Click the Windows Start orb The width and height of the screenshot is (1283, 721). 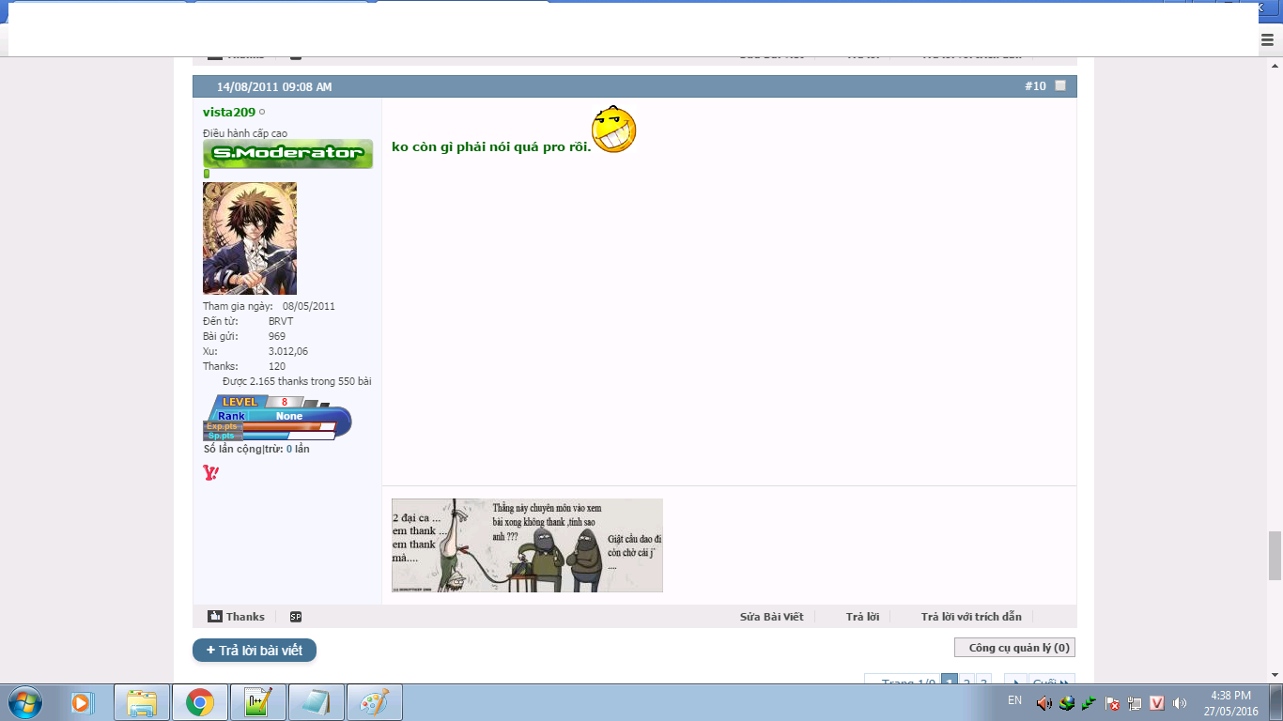click(24, 702)
